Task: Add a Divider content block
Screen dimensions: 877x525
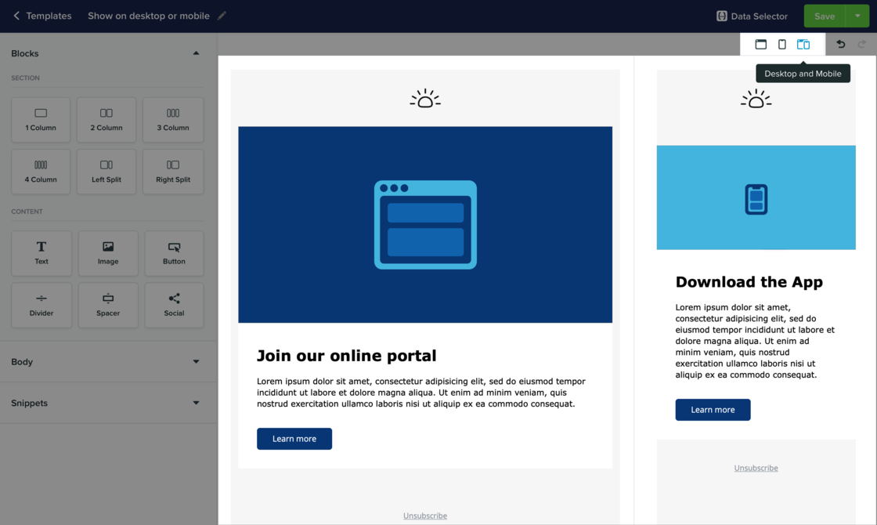Action: point(42,304)
